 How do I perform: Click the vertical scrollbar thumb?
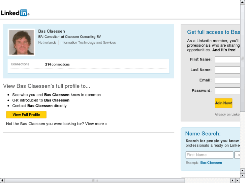click(243, 58)
